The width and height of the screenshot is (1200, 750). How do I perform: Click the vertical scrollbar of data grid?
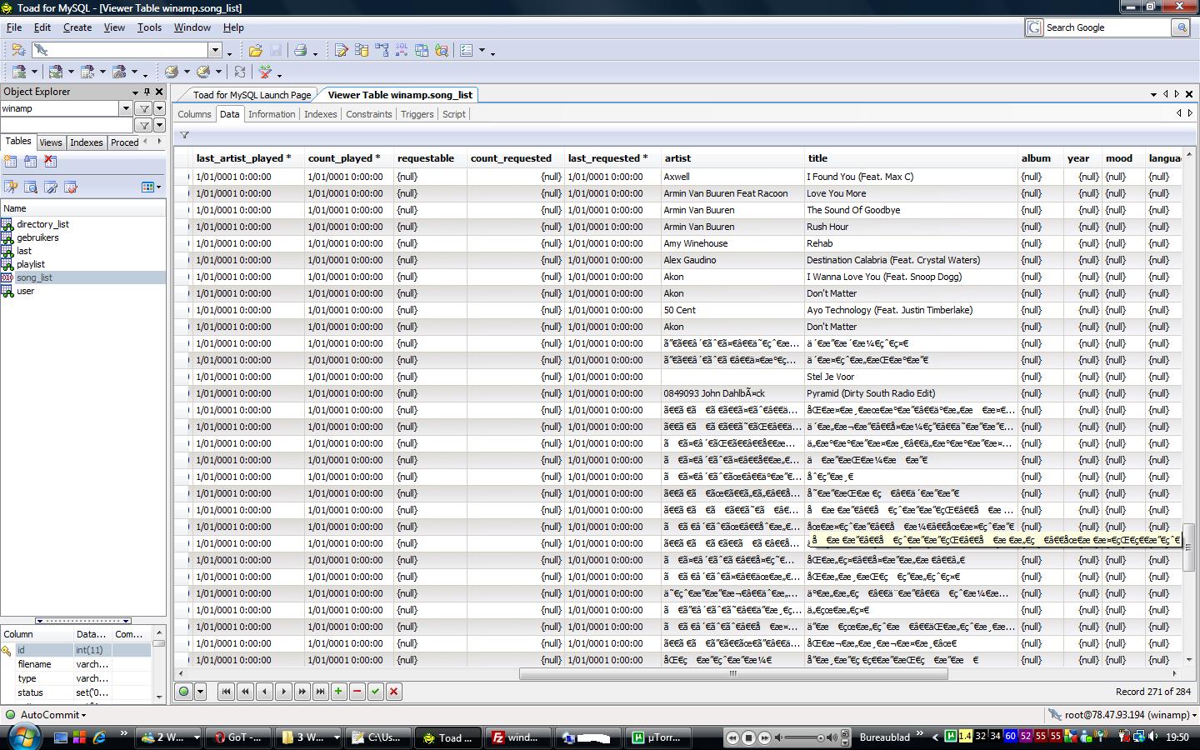[x=1189, y=547]
